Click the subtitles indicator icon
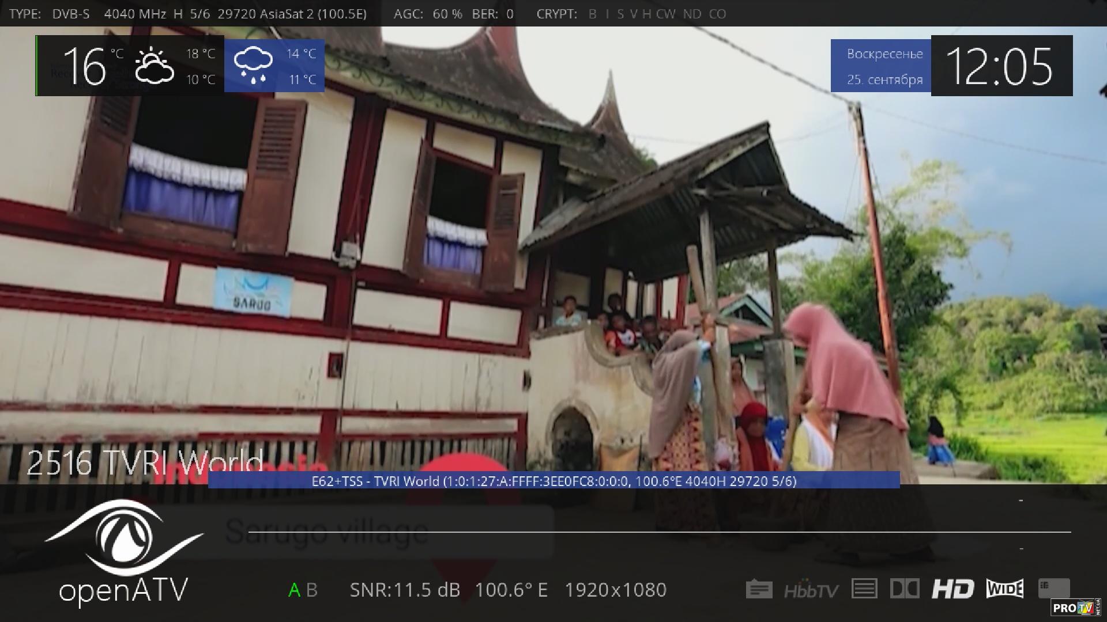Image resolution: width=1107 pixels, height=622 pixels. (x=759, y=589)
